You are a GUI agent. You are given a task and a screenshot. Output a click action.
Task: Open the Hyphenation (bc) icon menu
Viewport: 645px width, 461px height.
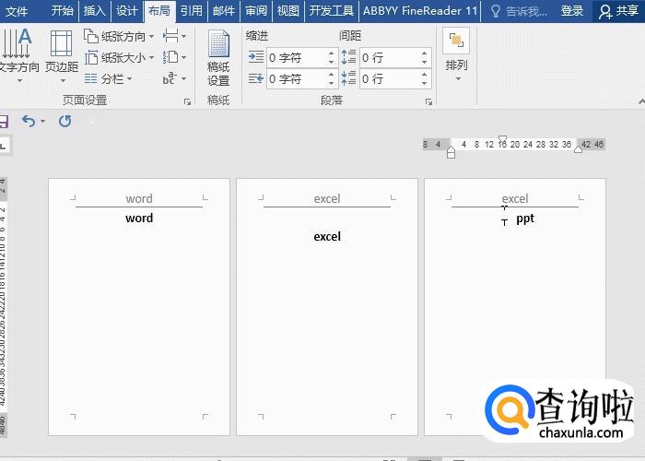pyautogui.click(x=173, y=78)
